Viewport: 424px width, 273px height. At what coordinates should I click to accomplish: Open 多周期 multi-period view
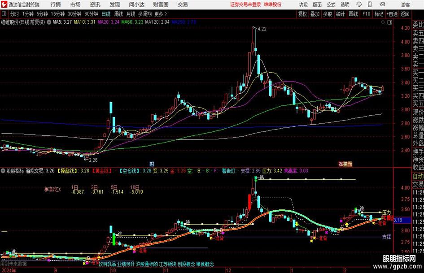coord(145,14)
